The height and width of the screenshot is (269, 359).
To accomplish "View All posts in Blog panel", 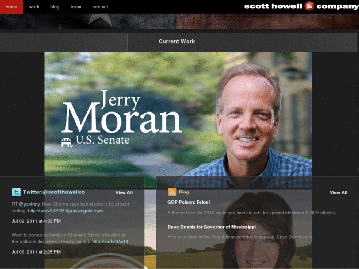I will [x=338, y=193].
